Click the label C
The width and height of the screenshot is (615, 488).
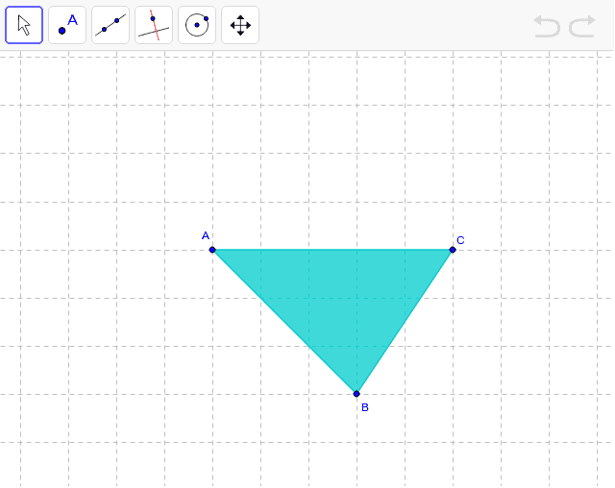pyautogui.click(x=461, y=240)
